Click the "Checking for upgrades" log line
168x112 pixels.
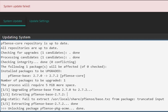[40, 53]
